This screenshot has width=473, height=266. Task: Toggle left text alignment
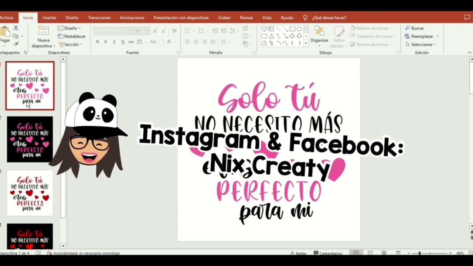[x=187, y=42]
